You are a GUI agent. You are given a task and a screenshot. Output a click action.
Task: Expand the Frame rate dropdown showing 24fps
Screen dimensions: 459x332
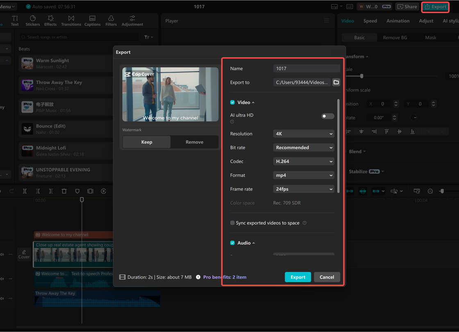303,189
